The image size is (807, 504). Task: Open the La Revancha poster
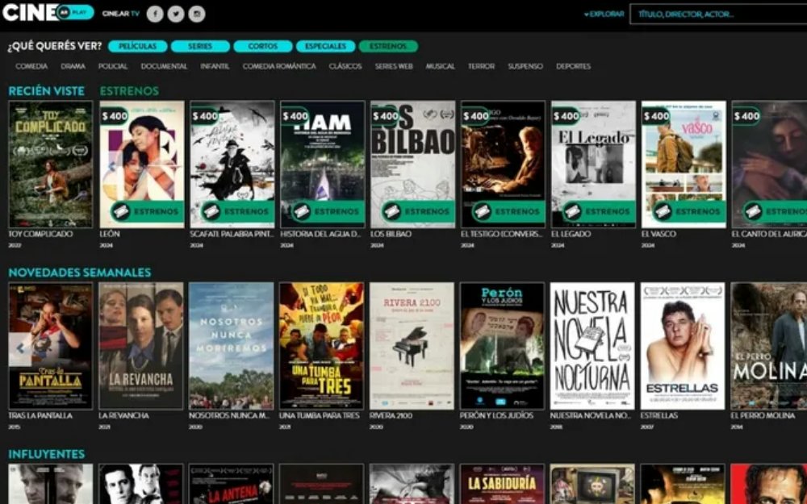coord(141,346)
